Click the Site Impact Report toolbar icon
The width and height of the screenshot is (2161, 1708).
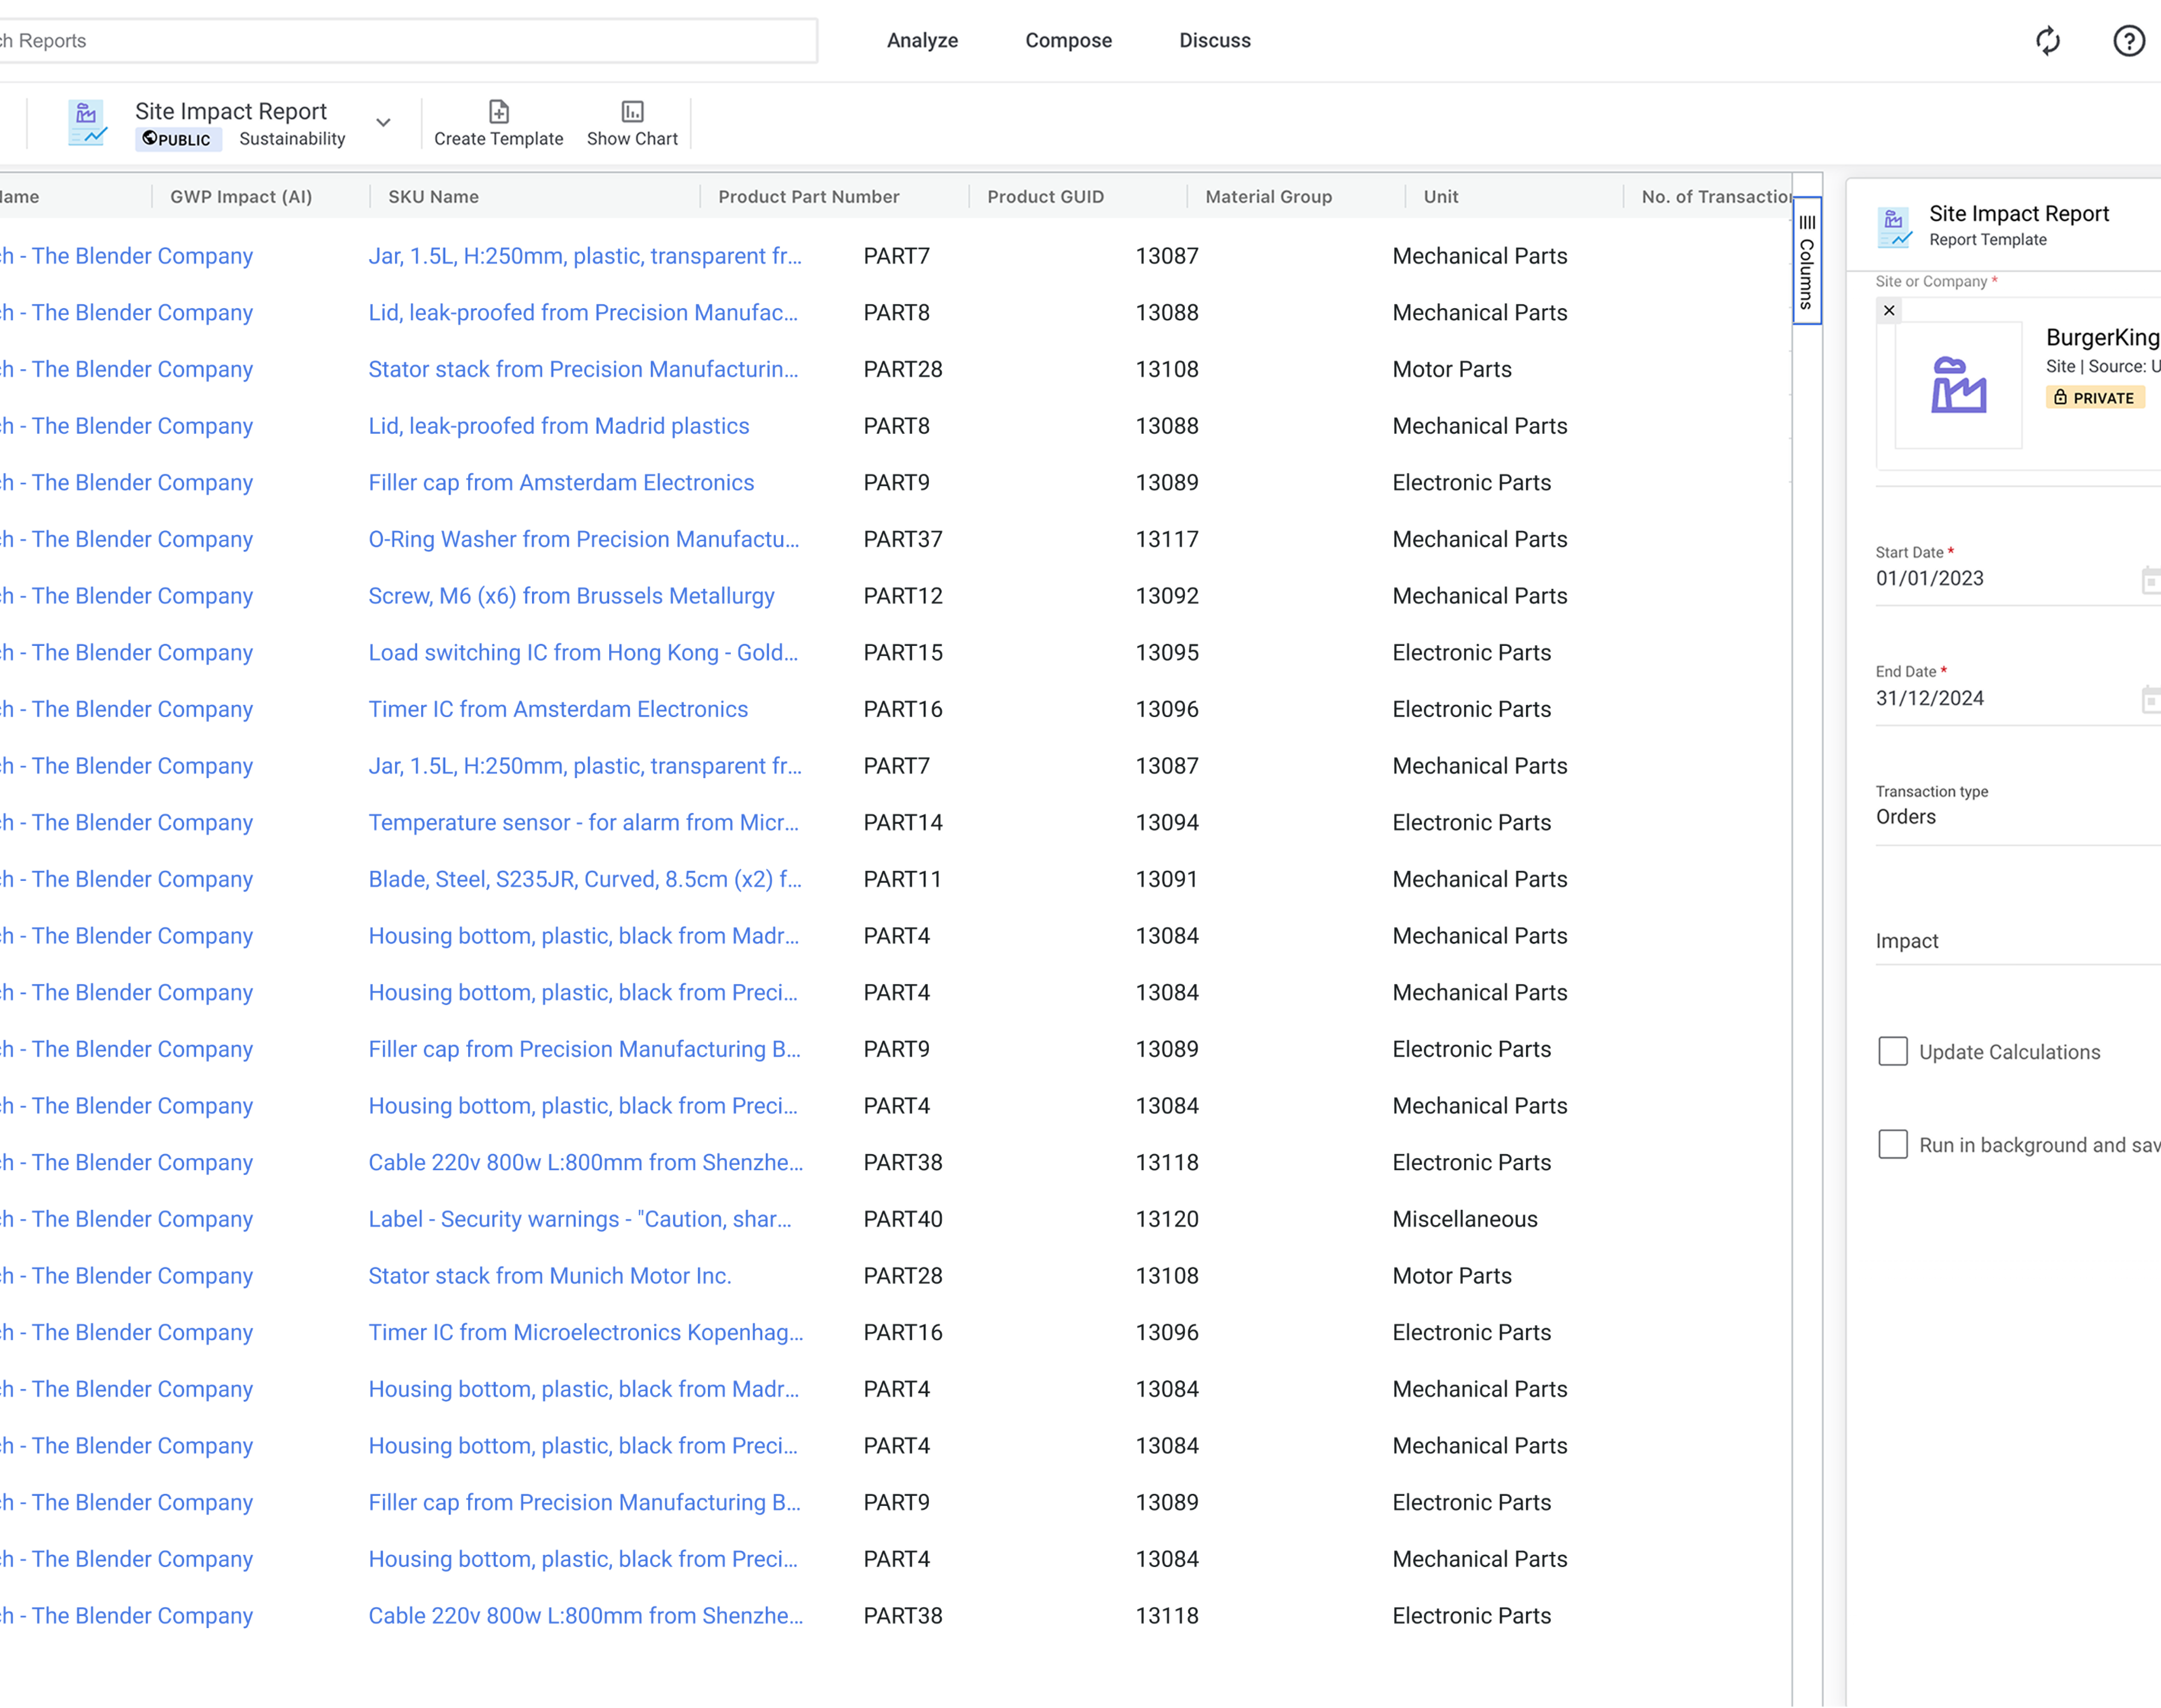coord(87,123)
